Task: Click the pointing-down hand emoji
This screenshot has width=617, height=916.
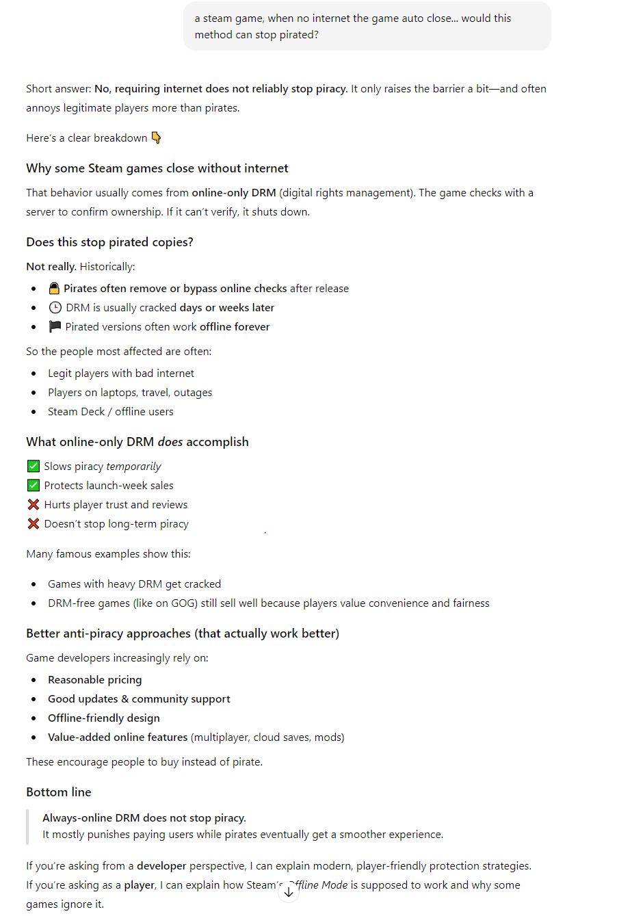Action: coord(156,138)
